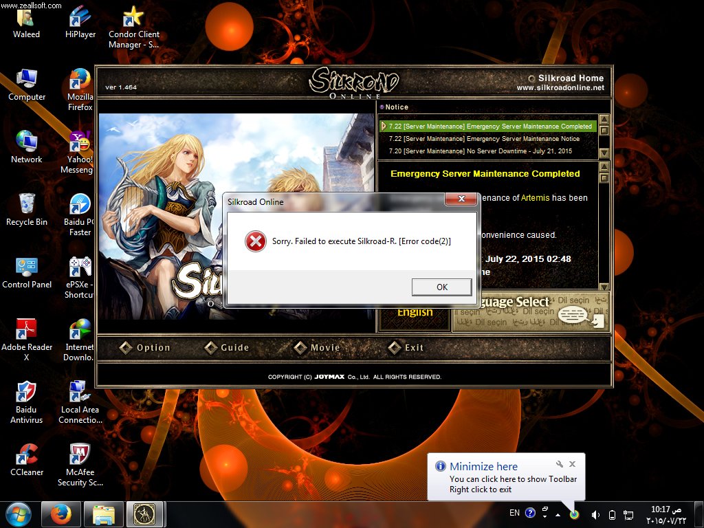Open Windows Explorer from the taskbar
The width and height of the screenshot is (704, 528).
104,514
